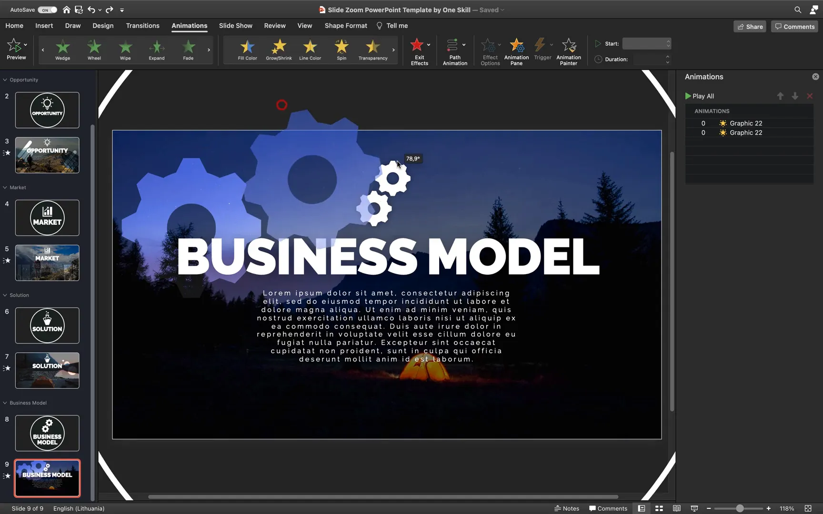
Task: Close the Animations pane
Action: [x=815, y=77]
